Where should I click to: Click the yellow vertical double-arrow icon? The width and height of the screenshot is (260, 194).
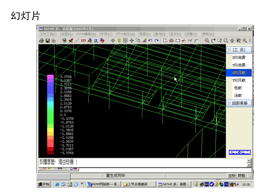pos(119,41)
